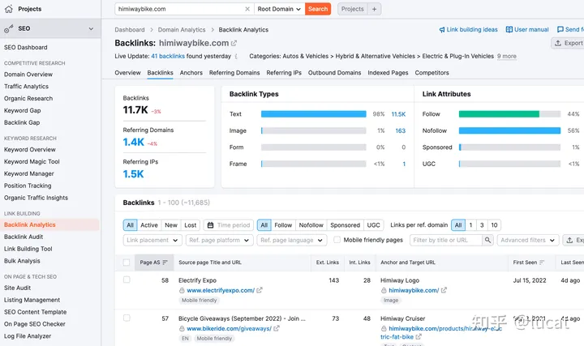
Task: Select the UGC link attribute filter
Action: coord(373,225)
